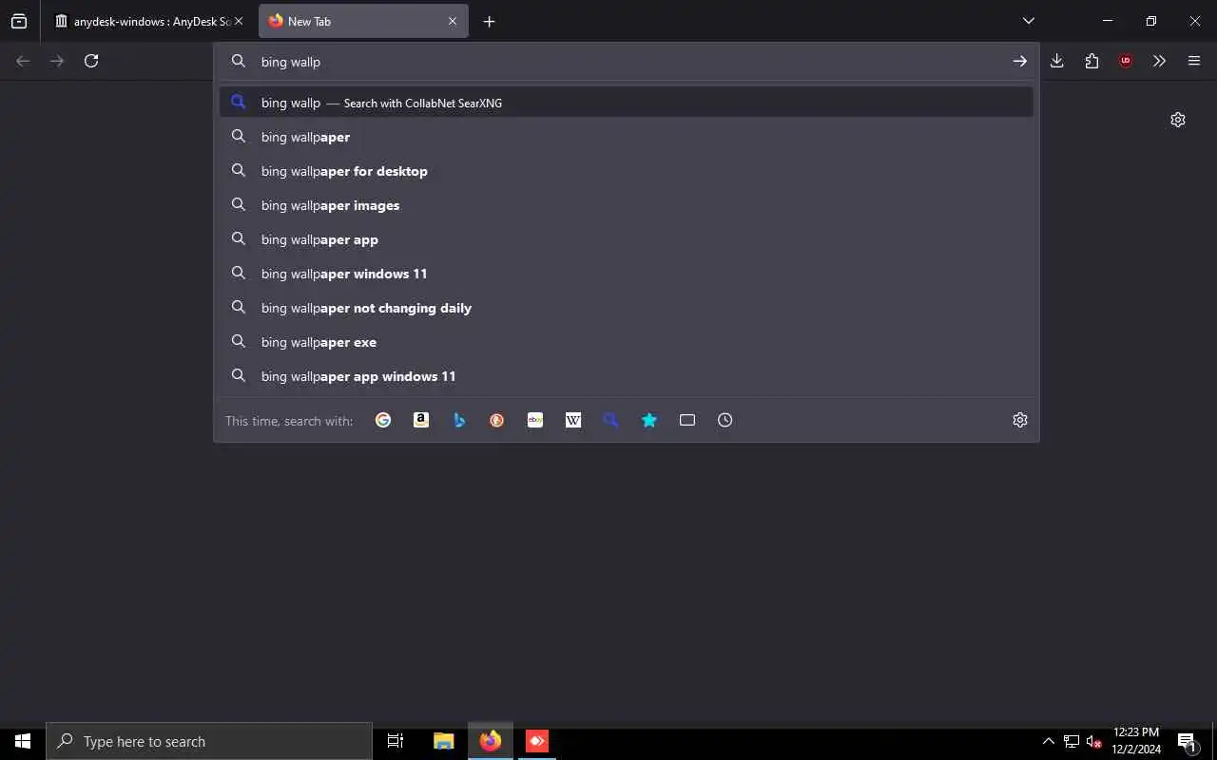Open the Downloads panel

coord(1056,61)
